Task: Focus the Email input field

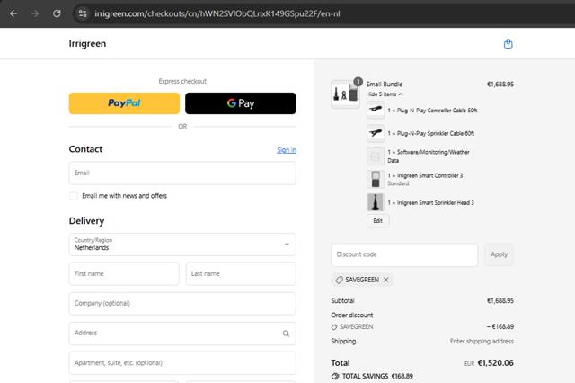Action: click(x=182, y=173)
